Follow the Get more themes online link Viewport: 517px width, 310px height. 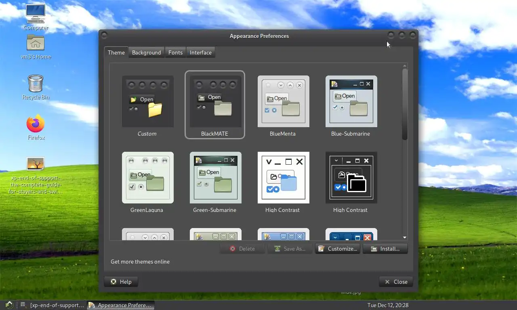(140, 262)
